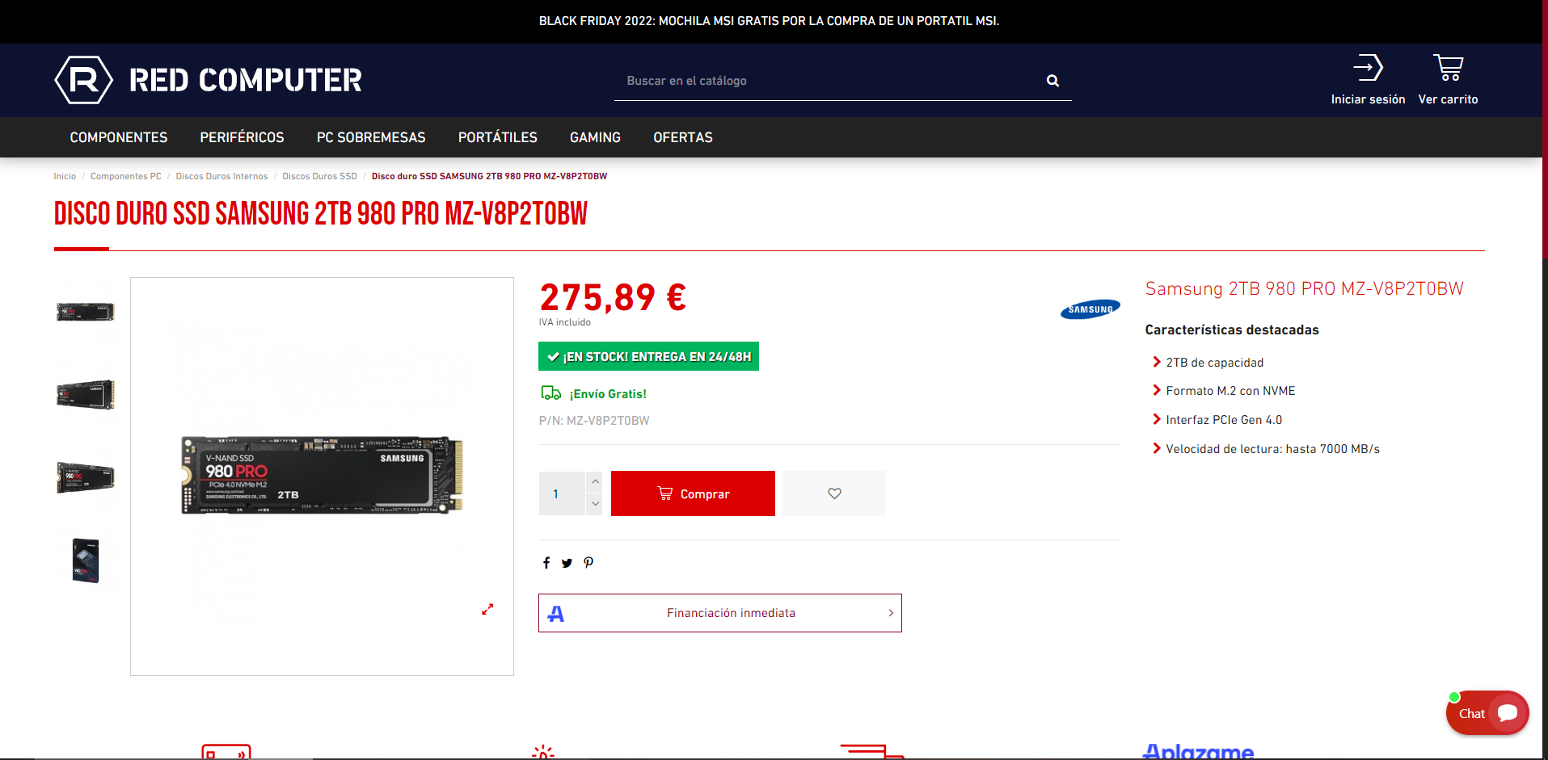Share product on Facebook
The width and height of the screenshot is (1548, 760).
click(x=546, y=563)
